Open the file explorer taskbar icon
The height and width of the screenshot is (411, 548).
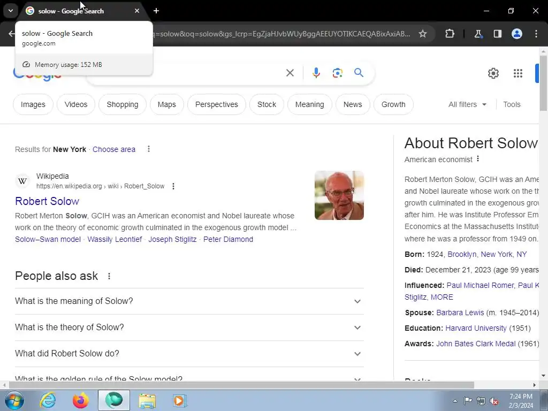(147, 400)
